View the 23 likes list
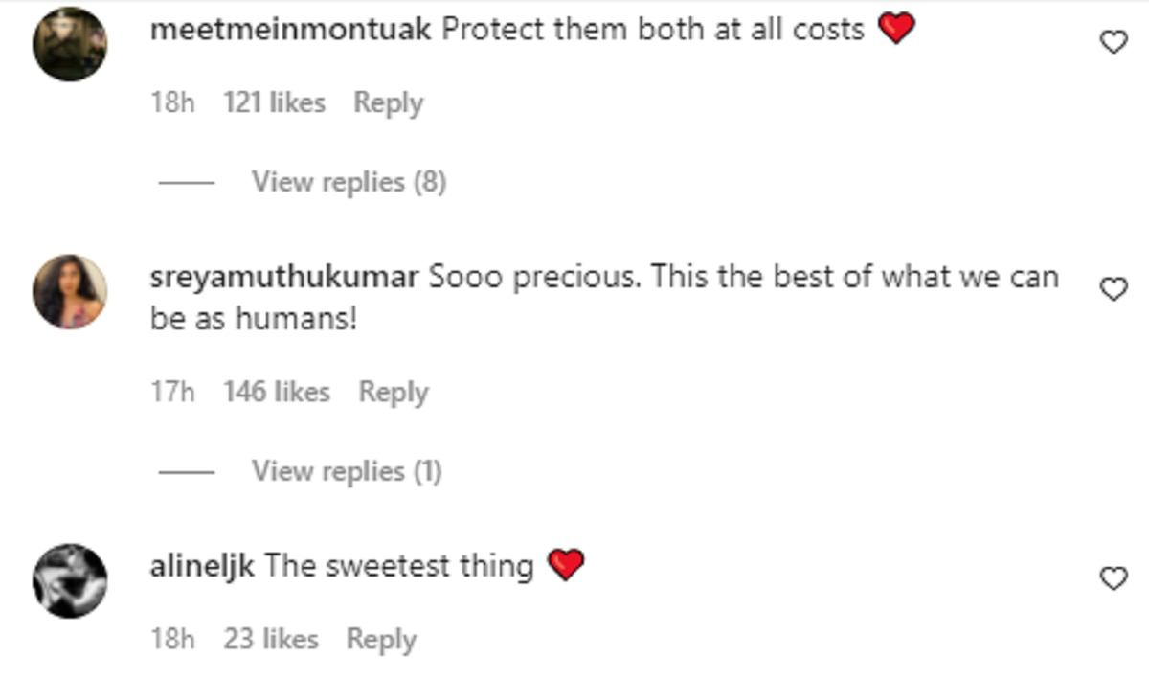 271,639
